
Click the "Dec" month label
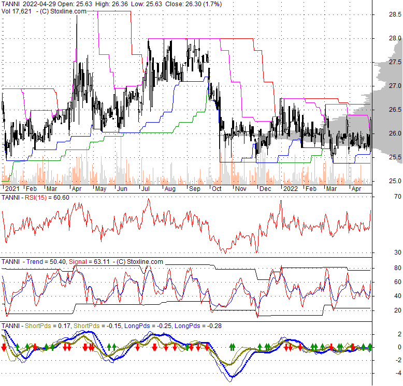pyautogui.click(x=265, y=189)
